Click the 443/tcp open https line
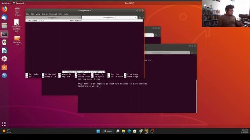Image resolution: width=250 pixels, height=140 pixels. [x=89, y=79]
